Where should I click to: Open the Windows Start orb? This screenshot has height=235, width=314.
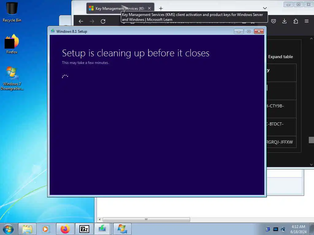(8, 229)
